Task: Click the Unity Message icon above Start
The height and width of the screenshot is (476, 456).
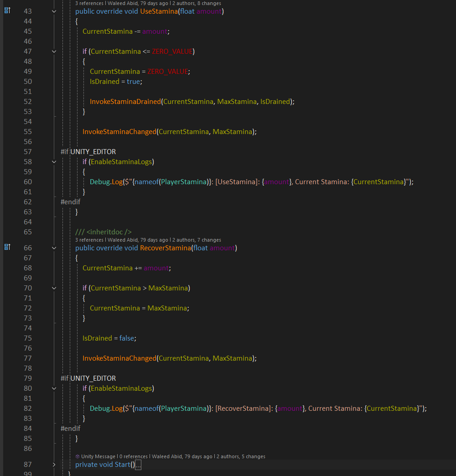Action: (78, 456)
